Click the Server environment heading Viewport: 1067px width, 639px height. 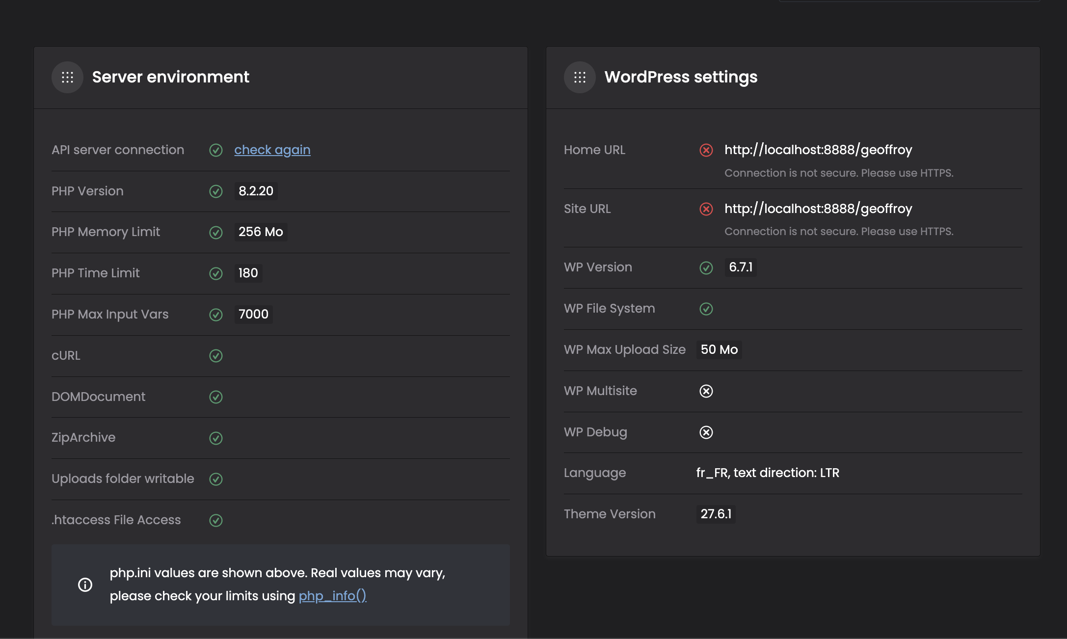point(171,77)
